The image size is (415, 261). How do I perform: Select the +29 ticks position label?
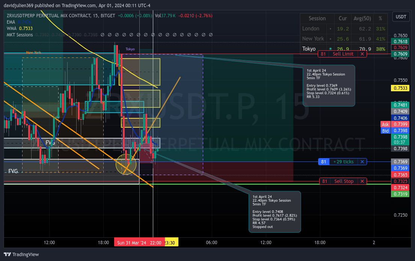click(343, 162)
